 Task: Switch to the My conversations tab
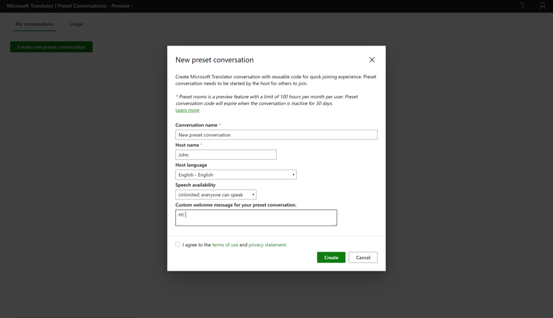34,24
